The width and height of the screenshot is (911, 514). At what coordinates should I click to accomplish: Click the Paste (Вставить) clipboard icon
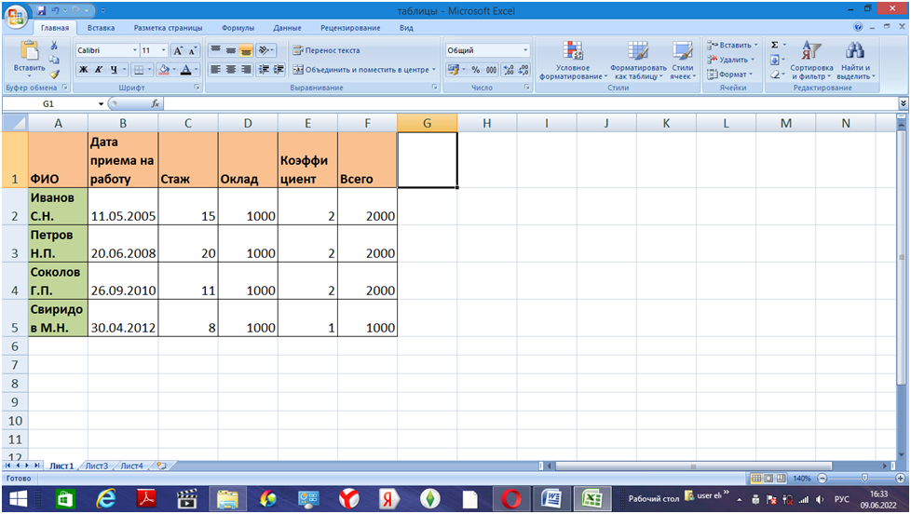click(x=29, y=51)
